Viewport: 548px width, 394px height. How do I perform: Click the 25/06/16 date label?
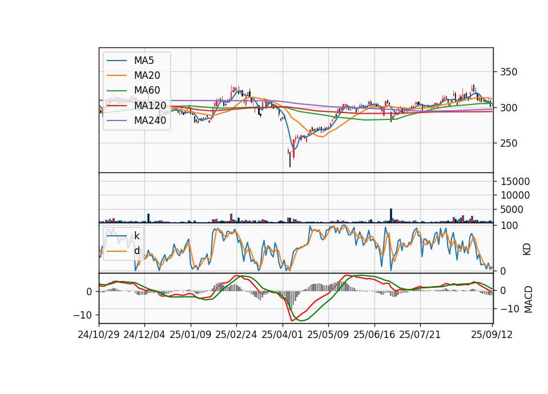[374, 335]
